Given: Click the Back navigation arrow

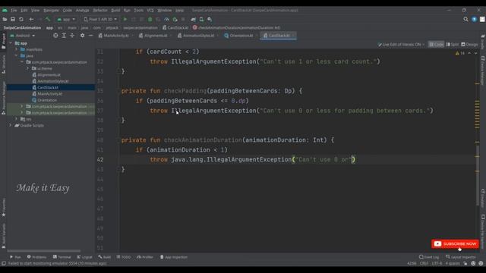Looking at the screenshot, I should coord(31,19).
